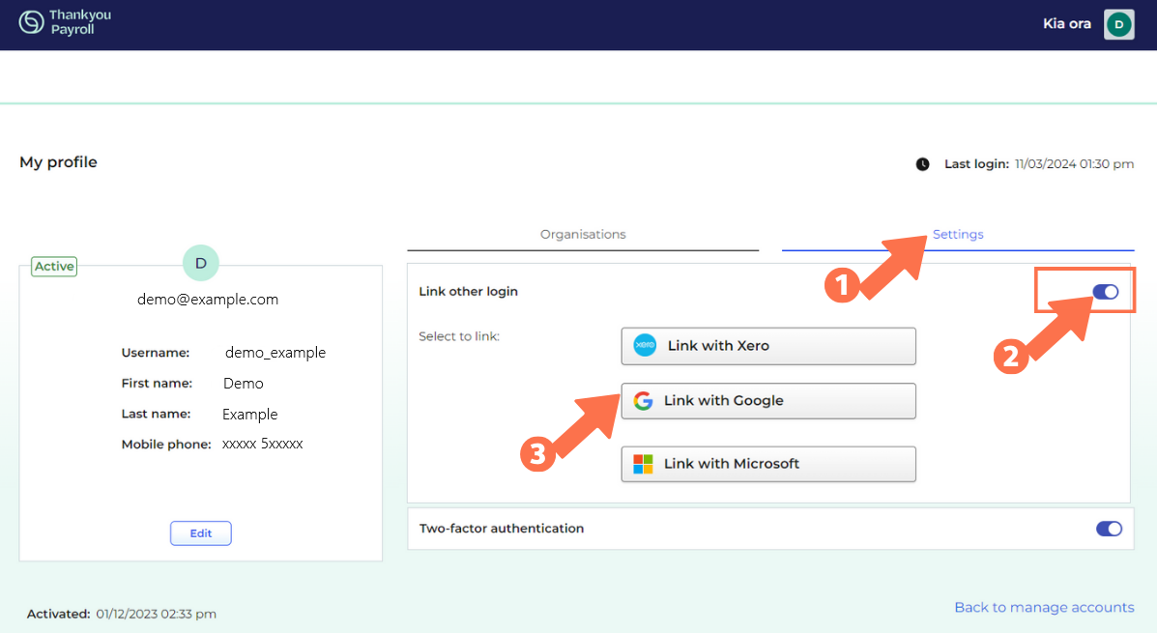Click Link with Google

768,401
